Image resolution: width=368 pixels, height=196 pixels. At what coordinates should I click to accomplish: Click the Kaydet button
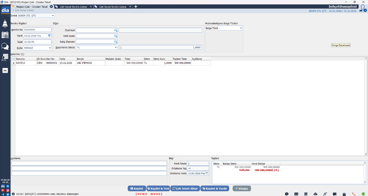137,188
